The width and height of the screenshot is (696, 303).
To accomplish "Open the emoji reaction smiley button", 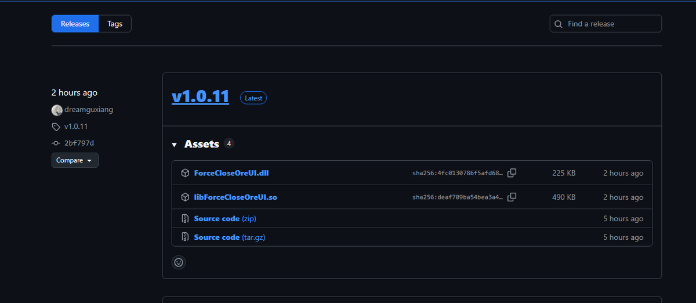I will [179, 262].
